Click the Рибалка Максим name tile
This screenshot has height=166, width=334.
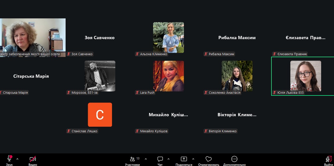click(x=237, y=38)
